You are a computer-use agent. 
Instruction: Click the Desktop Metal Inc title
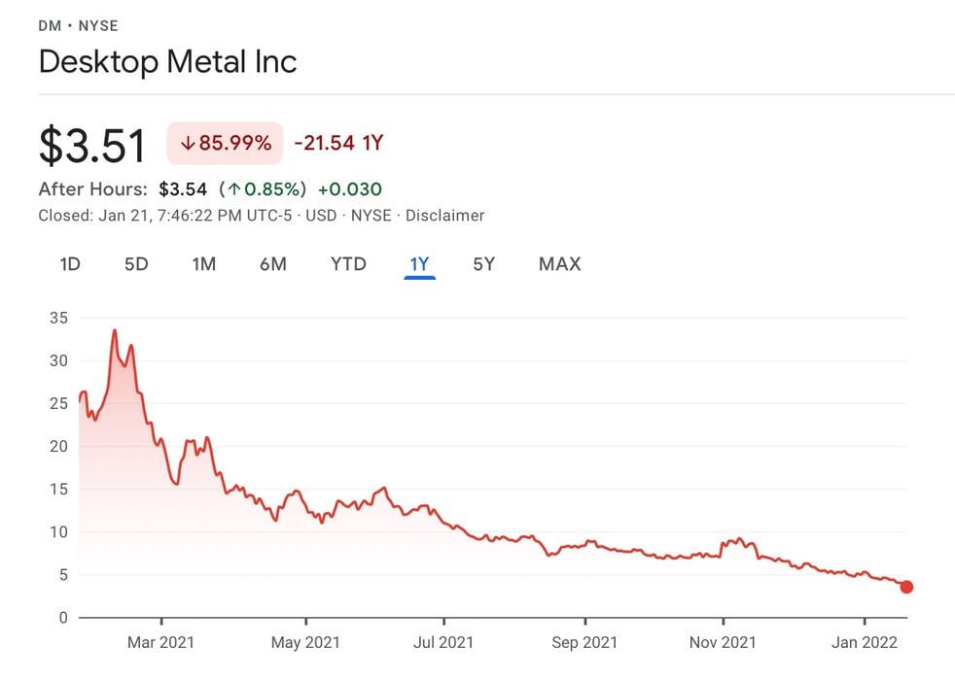(167, 62)
